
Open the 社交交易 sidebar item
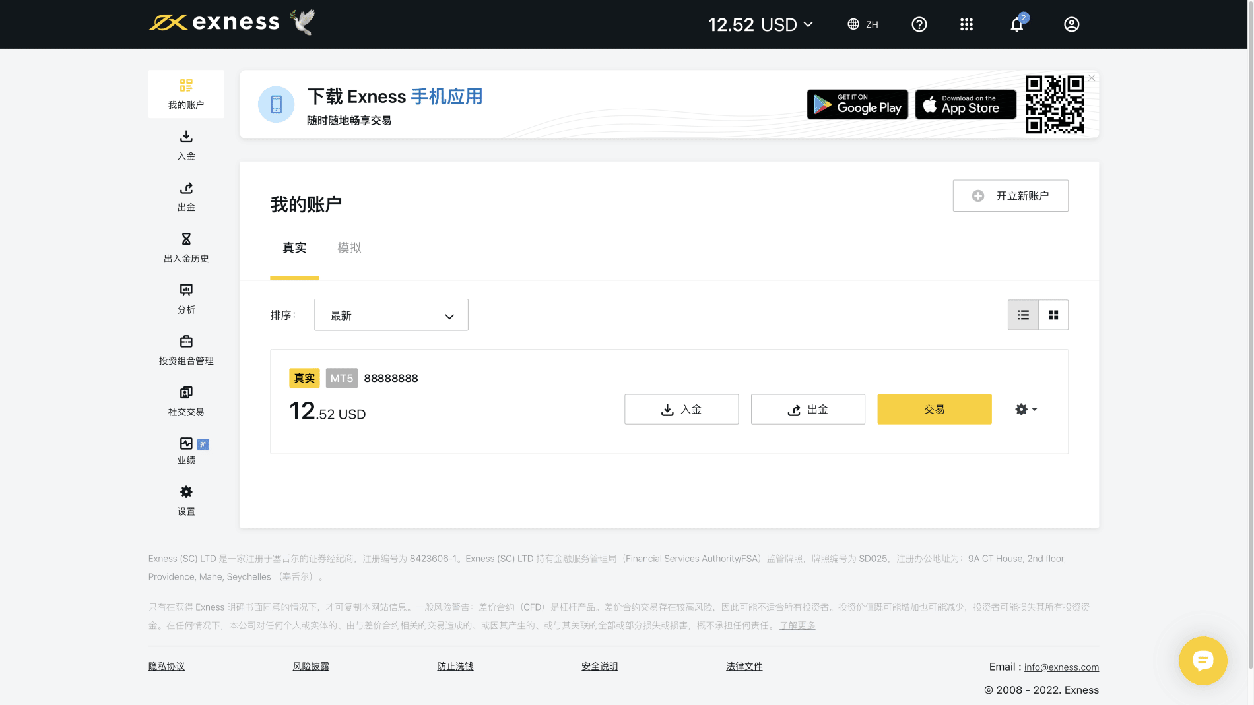tap(186, 401)
